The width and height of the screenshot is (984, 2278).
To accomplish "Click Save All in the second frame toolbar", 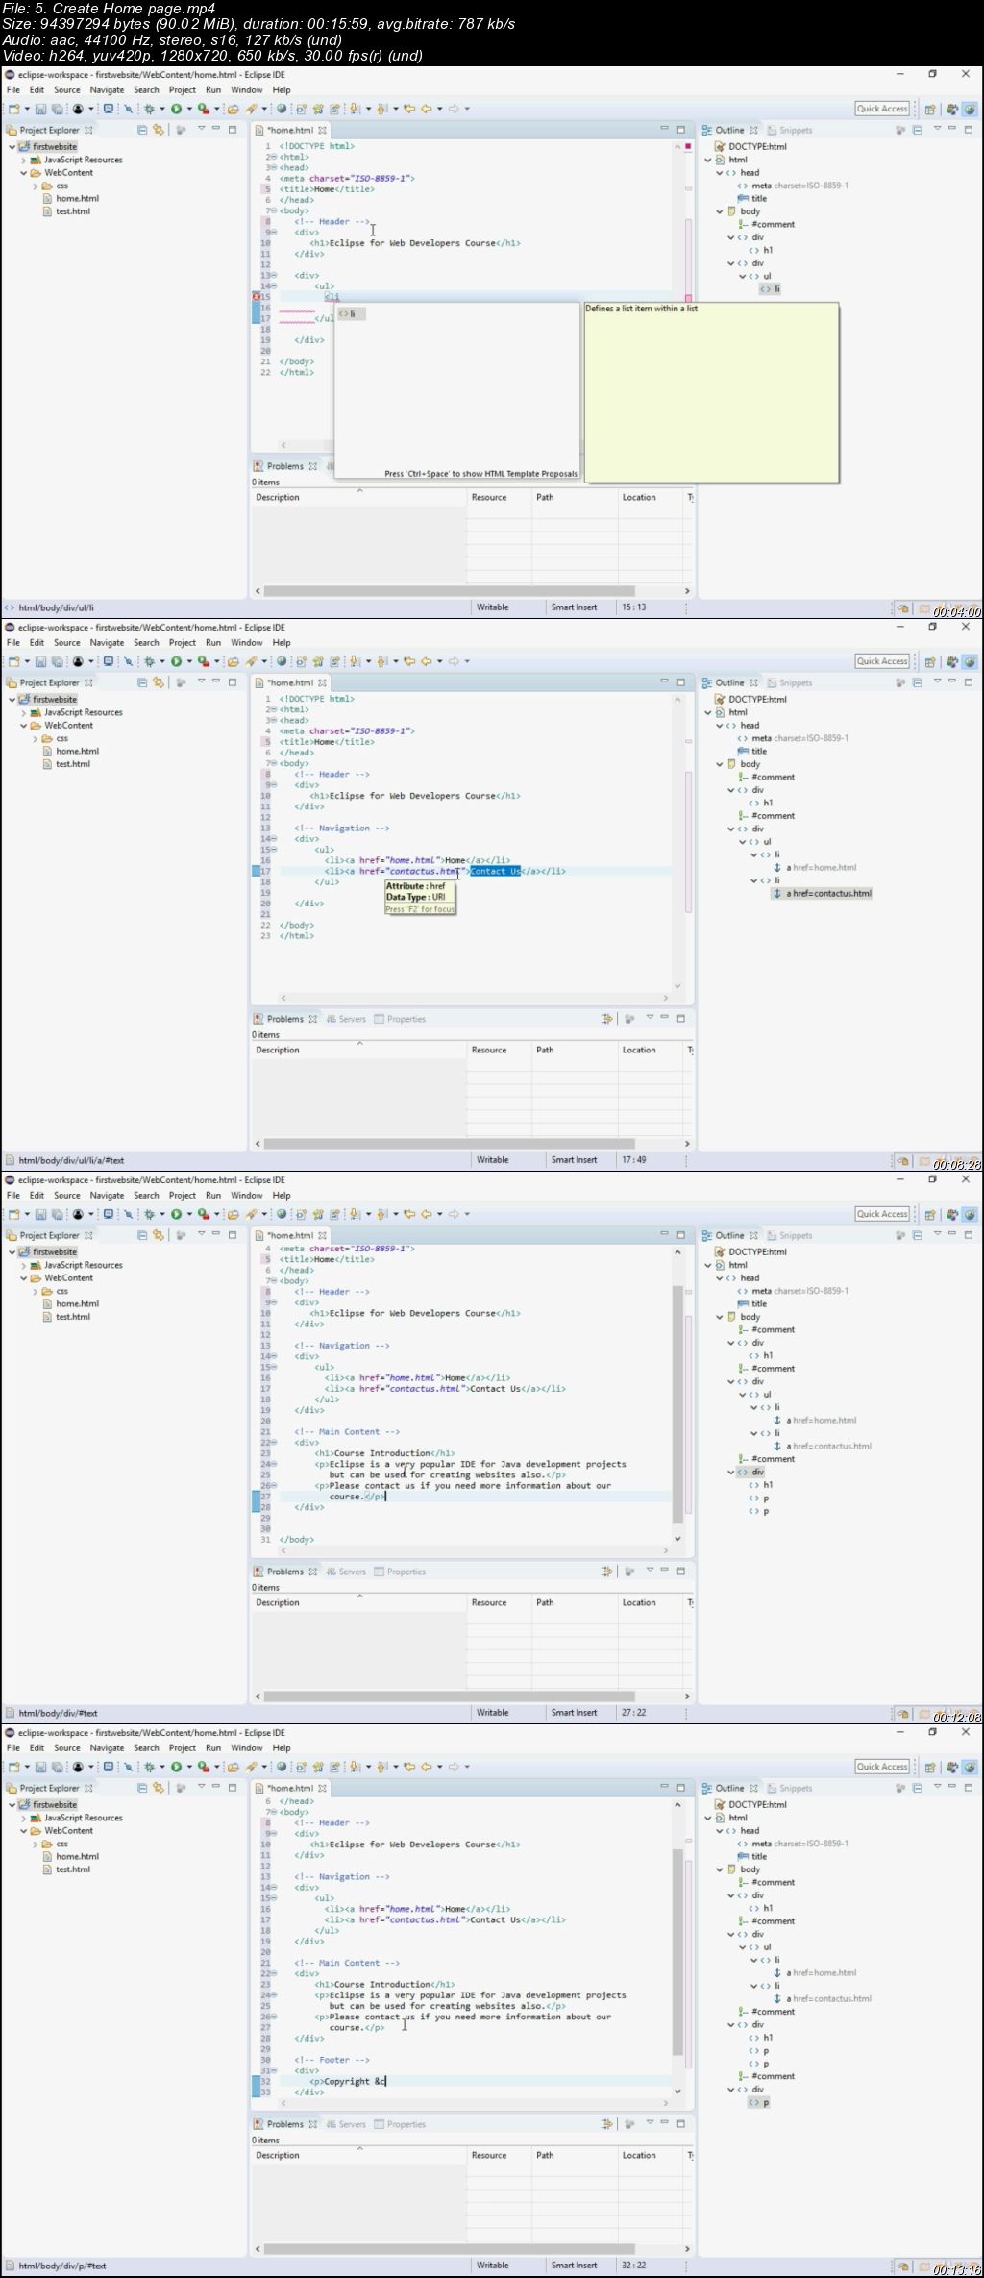I will 57,661.
